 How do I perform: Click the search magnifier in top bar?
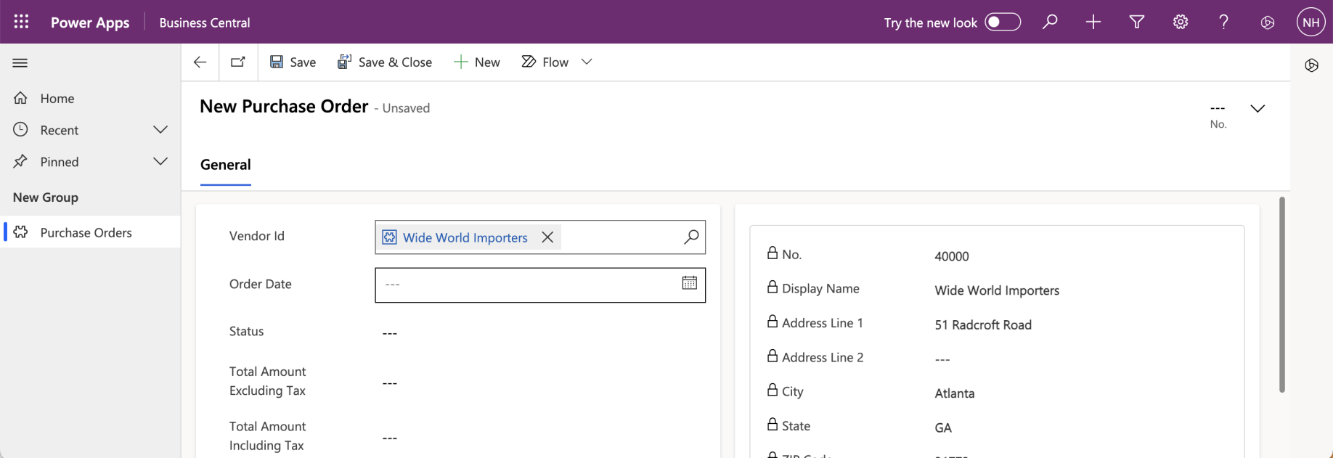[1049, 22]
